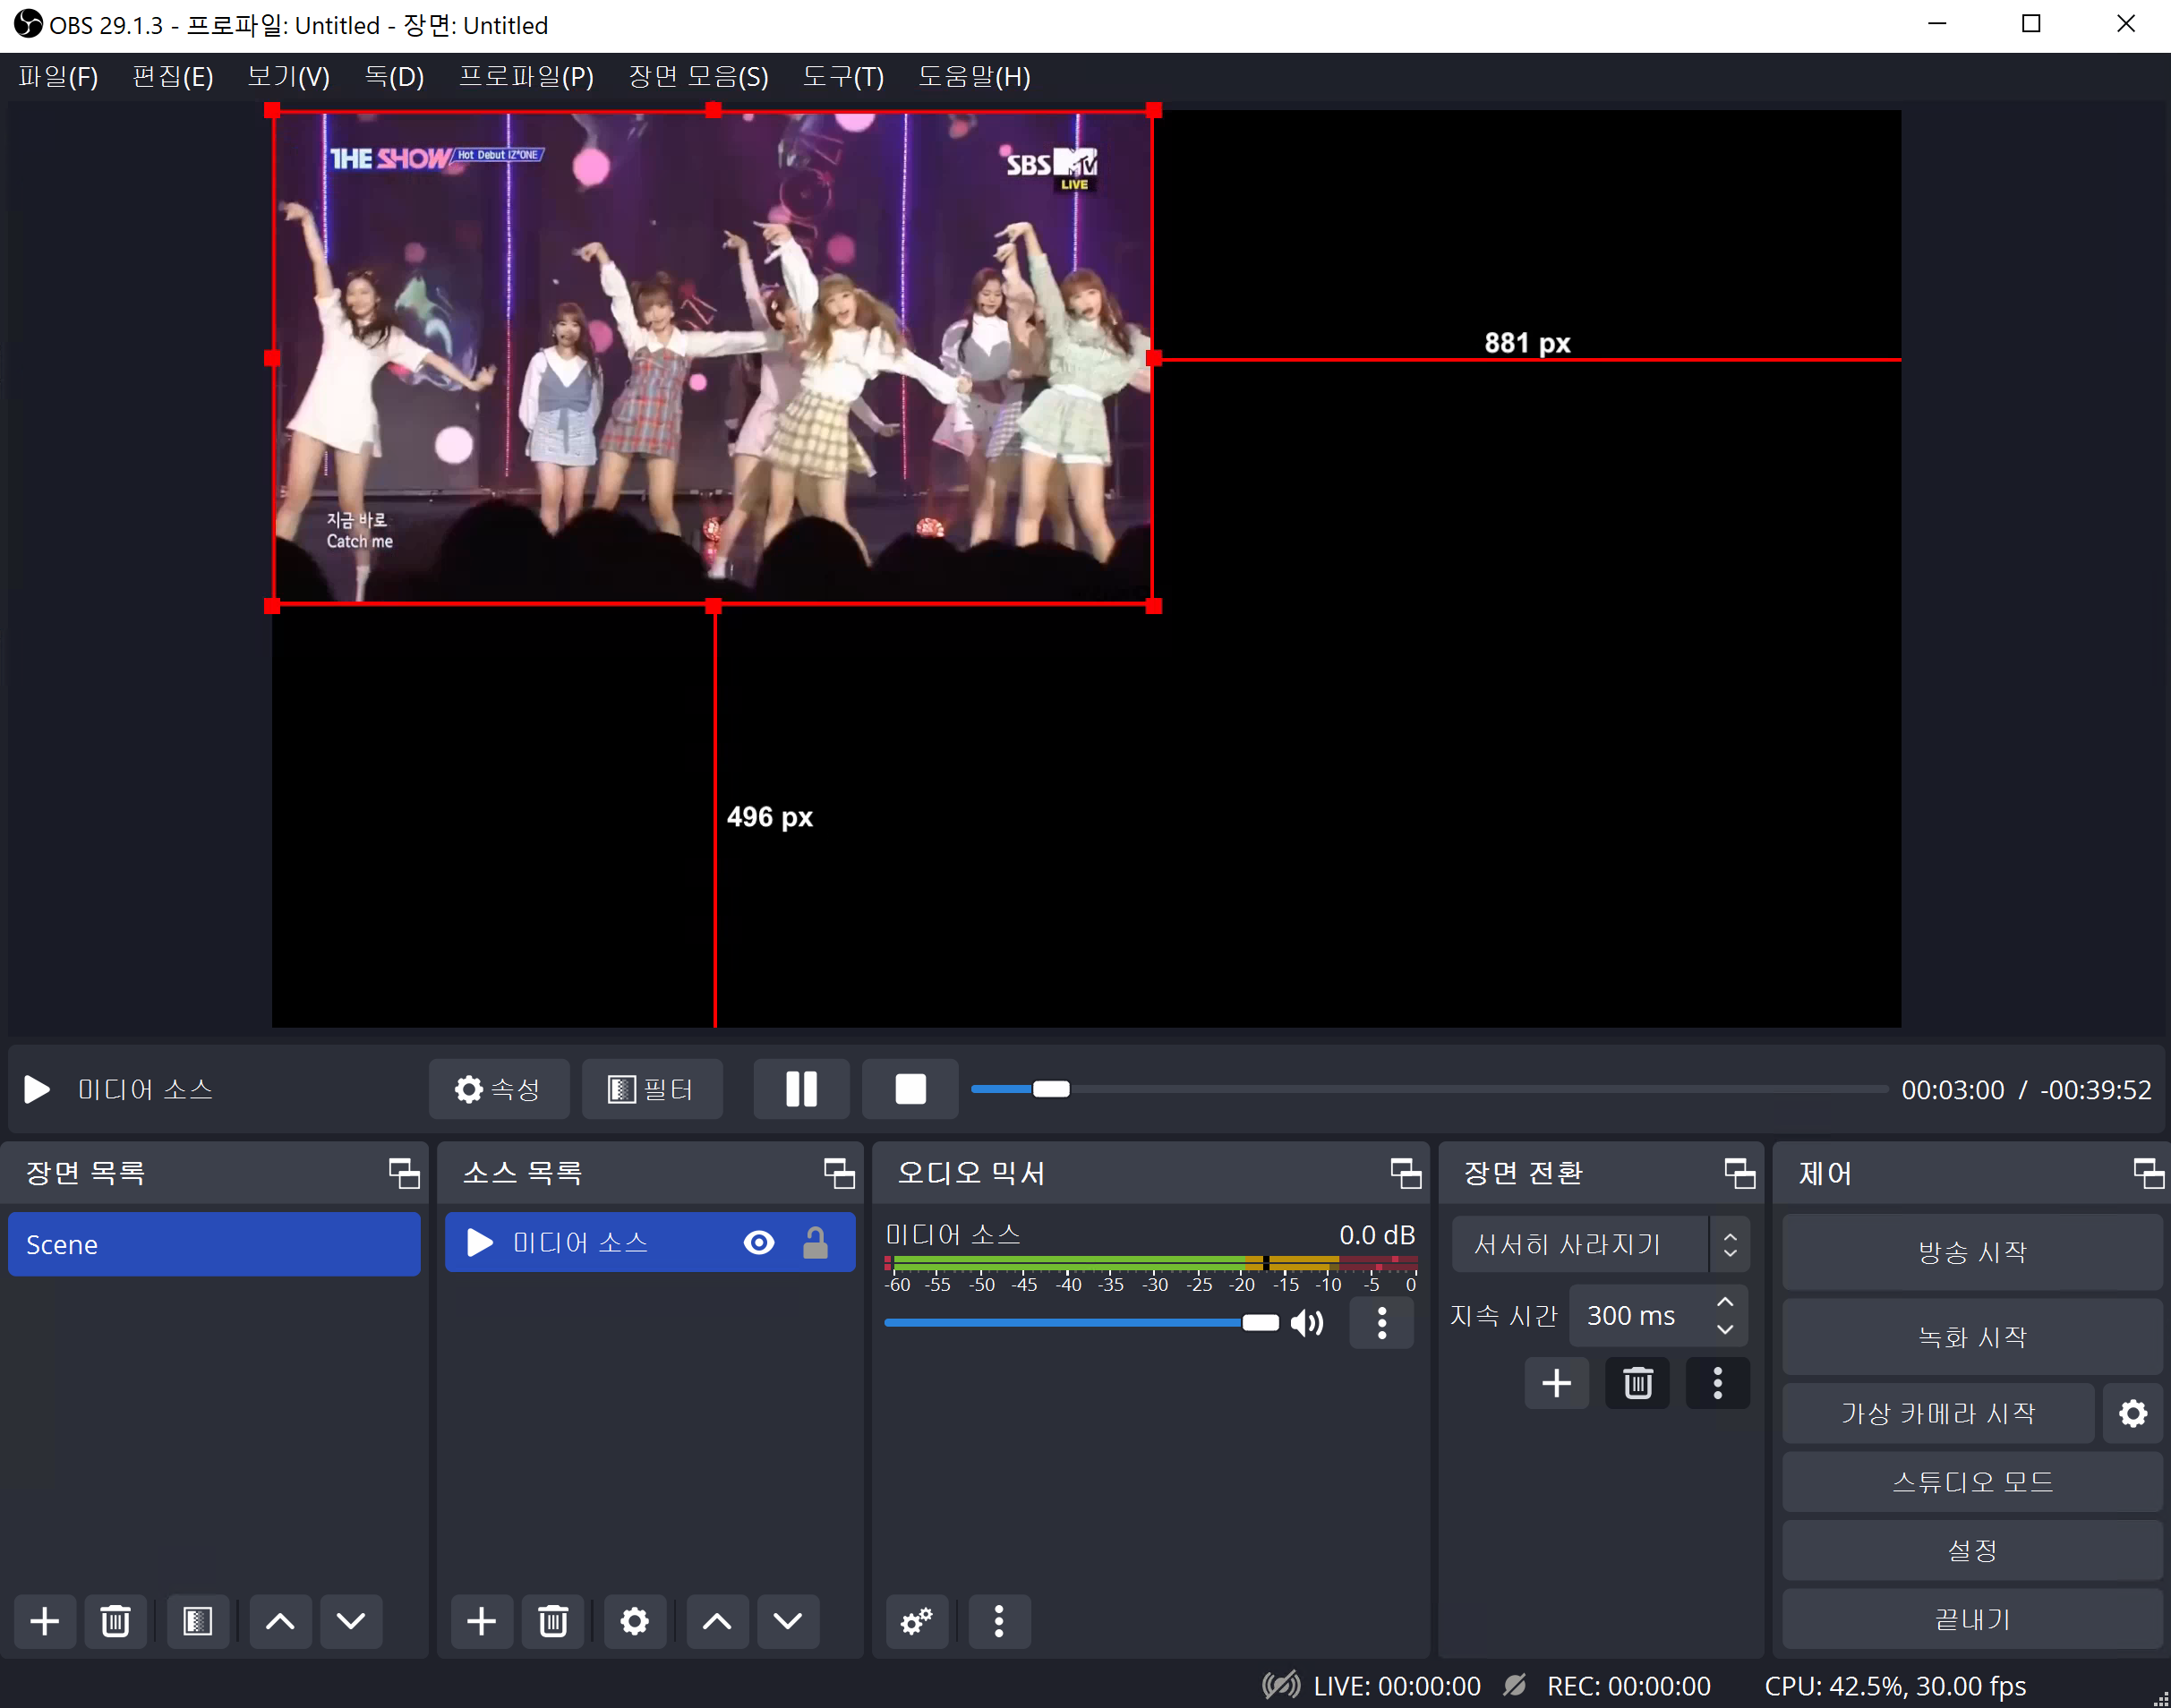Open source properties gear in source list

tap(634, 1621)
